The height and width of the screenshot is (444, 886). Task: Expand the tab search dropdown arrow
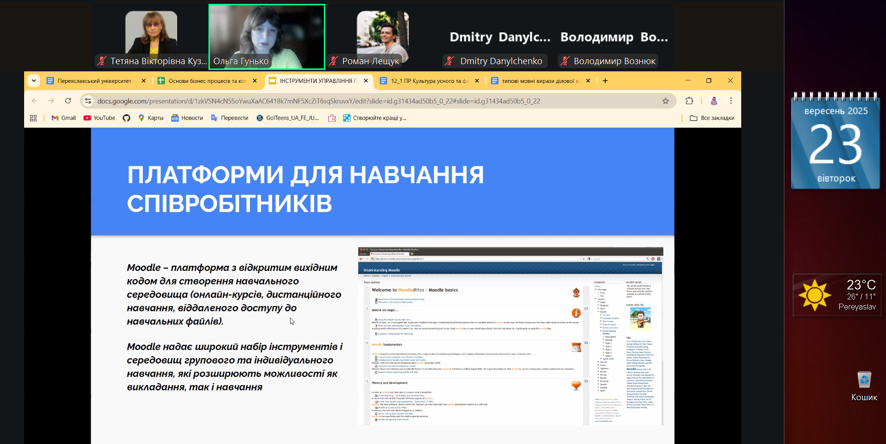34,81
